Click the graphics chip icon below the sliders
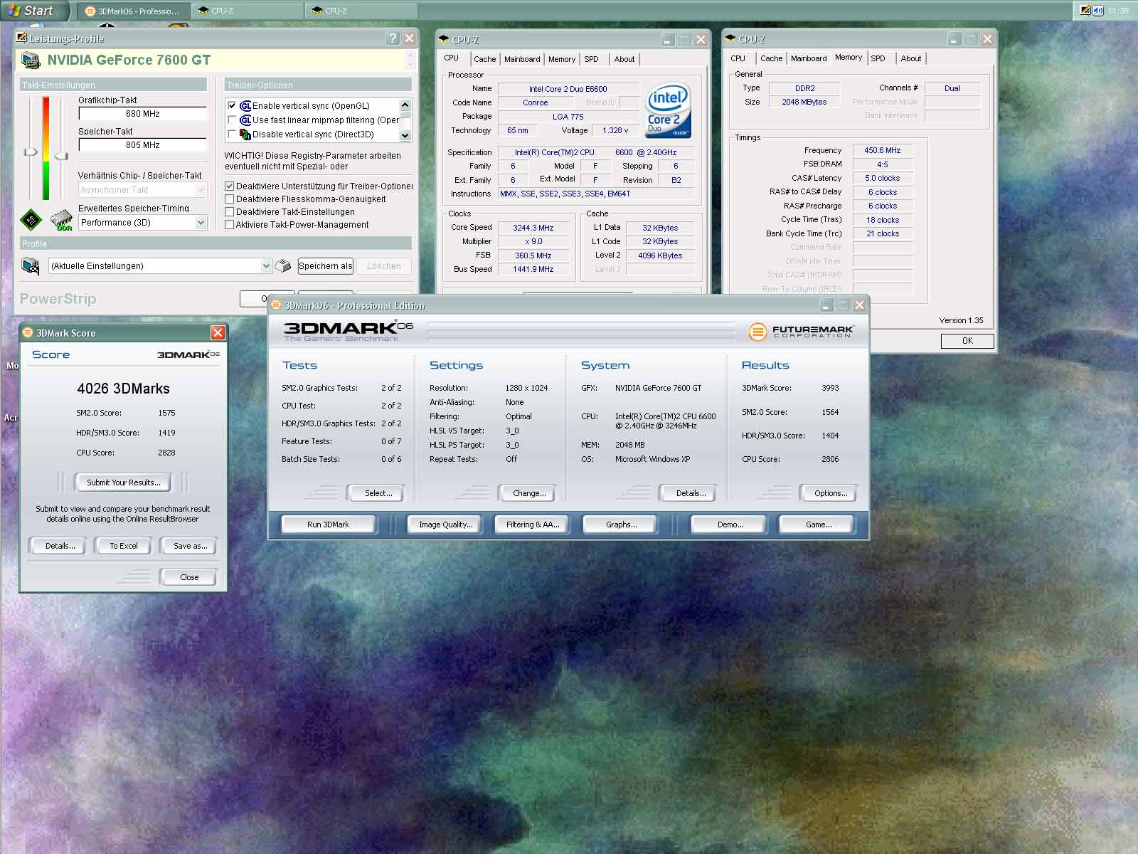This screenshot has height=854, width=1138. tap(31, 220)
